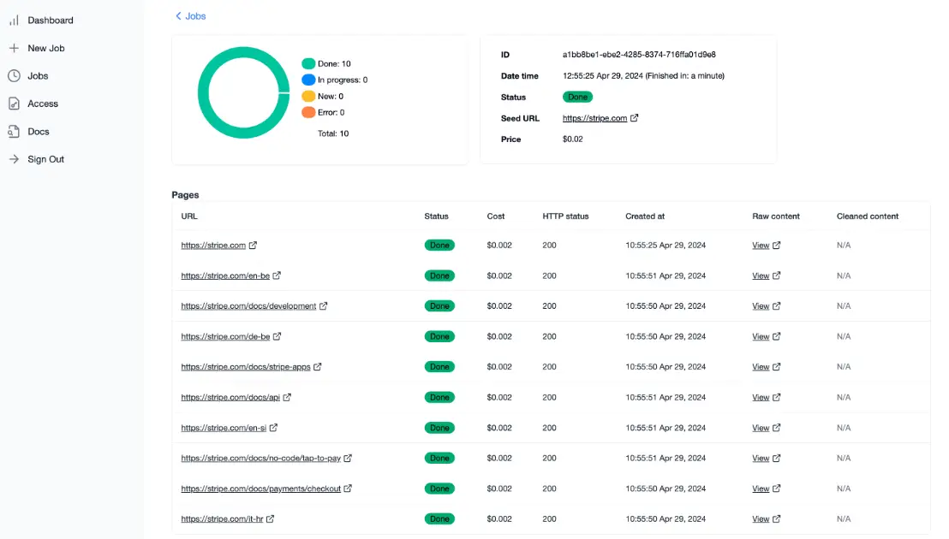Viewport: 949px width, 539px height.
Task: Open Docs using its sidebar icon
Action: coord(15,131)
